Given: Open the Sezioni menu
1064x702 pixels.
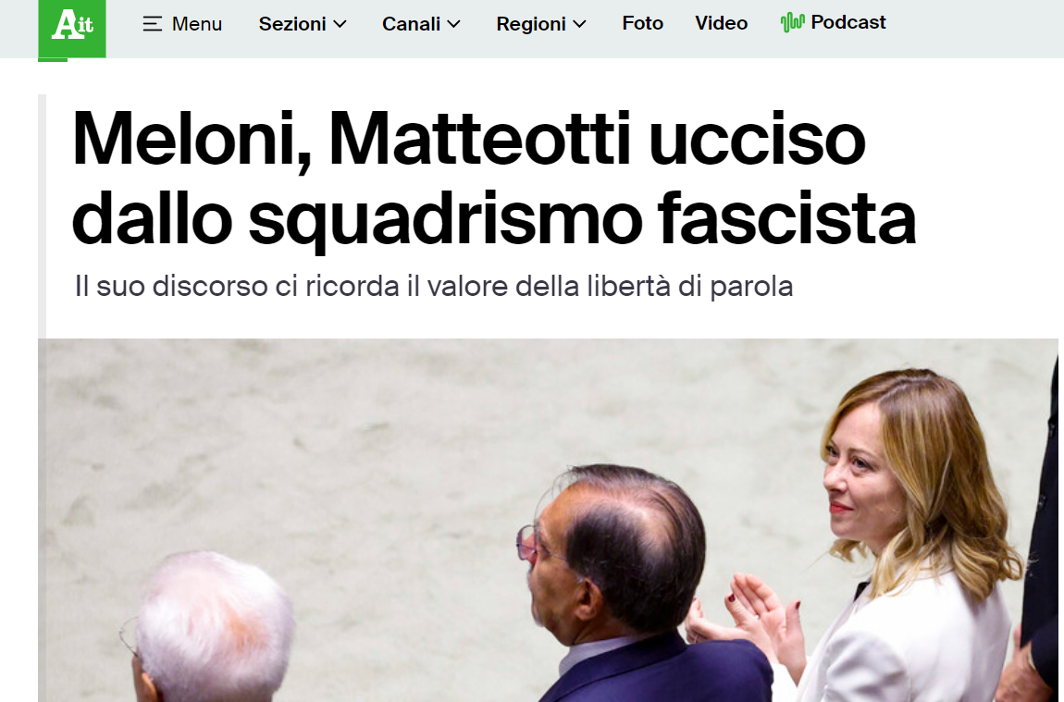Looking at the screenshot, I should pos(303,24).
